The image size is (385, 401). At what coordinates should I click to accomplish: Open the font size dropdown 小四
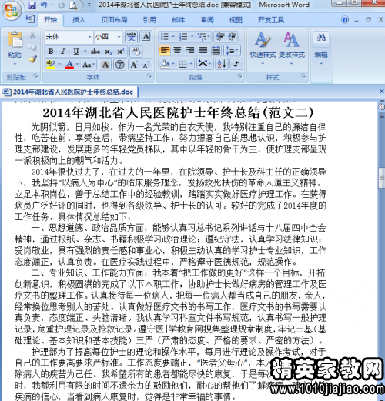tap(108, 37)
